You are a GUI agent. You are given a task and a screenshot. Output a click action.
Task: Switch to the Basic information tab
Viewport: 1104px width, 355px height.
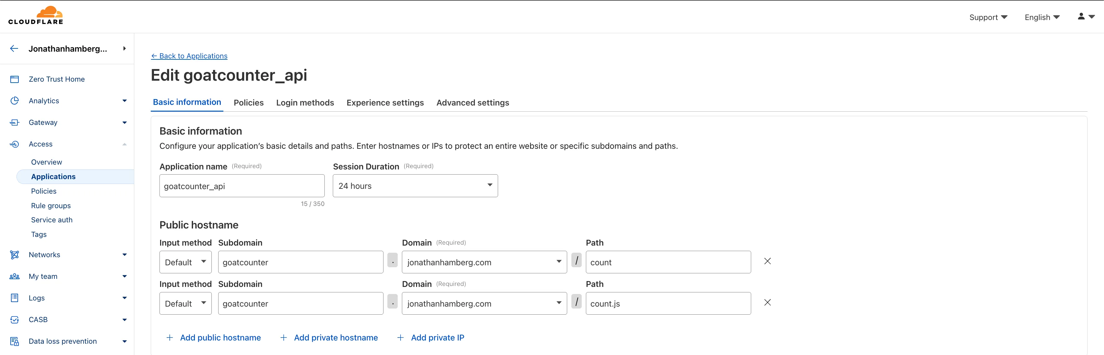click(187, 102)
